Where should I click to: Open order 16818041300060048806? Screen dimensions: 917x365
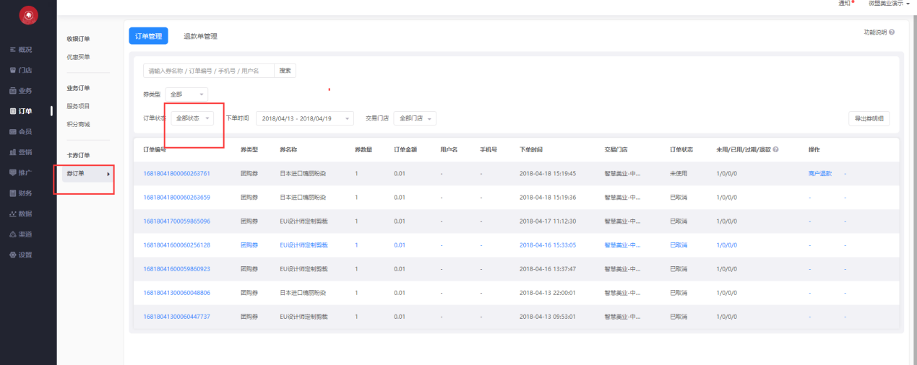[x=176, y=293]
